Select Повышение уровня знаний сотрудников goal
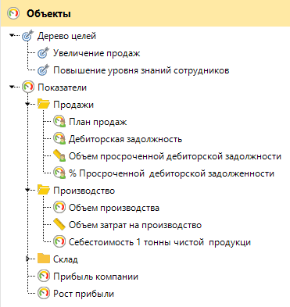Image resolution: width=290 pixels, height=307 pixels. point(141,70)
